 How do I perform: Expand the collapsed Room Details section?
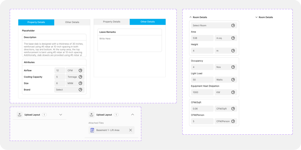pyautogui.click(x=256, y=17)
